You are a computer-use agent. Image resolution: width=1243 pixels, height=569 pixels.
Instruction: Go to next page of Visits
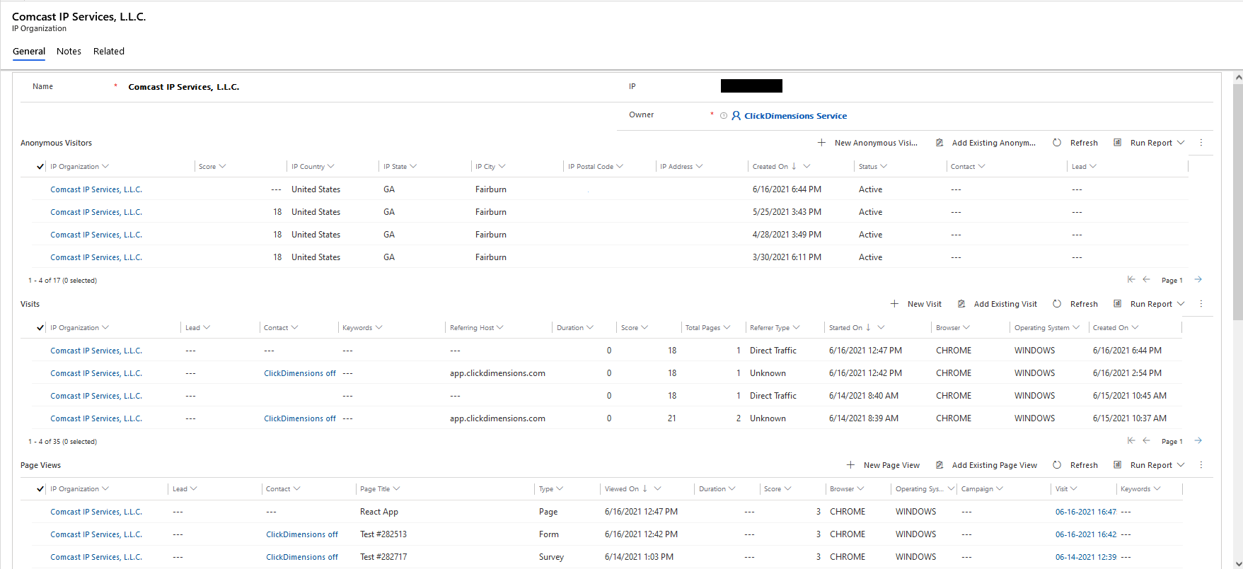[1198, 441]
